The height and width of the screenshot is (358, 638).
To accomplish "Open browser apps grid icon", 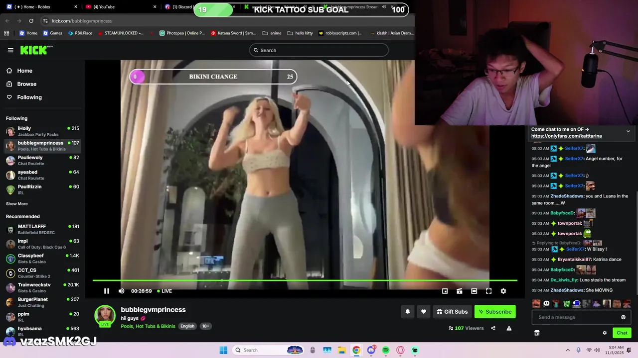I will coord(6,33).
